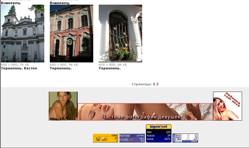Click the 'Тернополь. Костел' caption
Image resolution: width=249 pixels, height=148 pixels.
[x=19, y=69]
